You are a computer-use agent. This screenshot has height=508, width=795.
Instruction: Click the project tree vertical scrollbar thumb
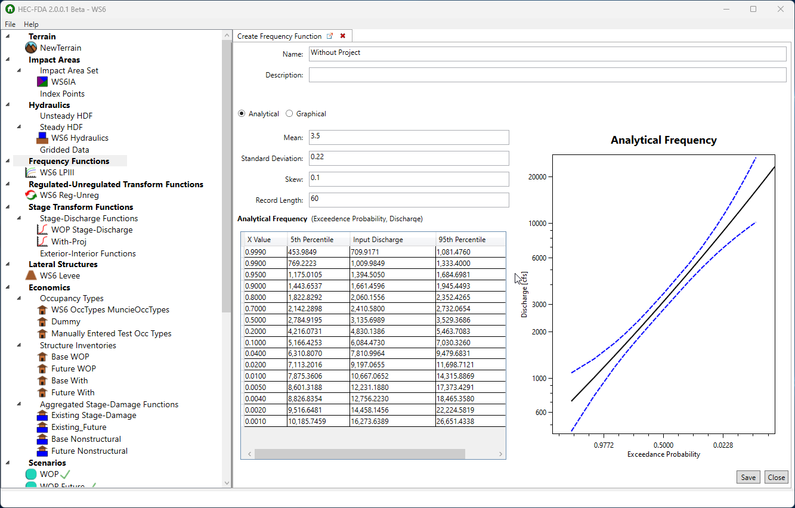[227, 177]
